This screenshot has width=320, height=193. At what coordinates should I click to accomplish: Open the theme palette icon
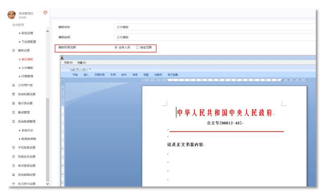[x=45, y=13]
